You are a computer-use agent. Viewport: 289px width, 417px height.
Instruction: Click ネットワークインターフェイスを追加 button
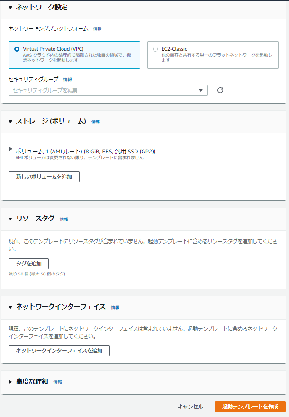(59, 351)
